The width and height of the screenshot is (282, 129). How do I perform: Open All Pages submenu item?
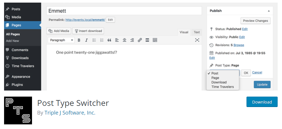point(13,34)
